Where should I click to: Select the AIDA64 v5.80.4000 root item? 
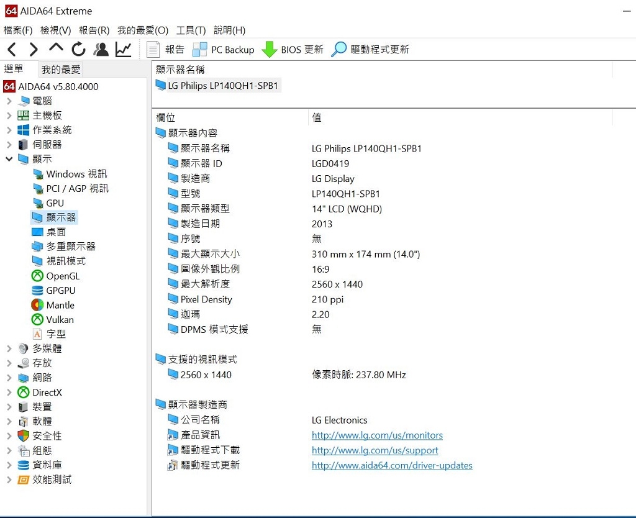(x=51, y=86)
